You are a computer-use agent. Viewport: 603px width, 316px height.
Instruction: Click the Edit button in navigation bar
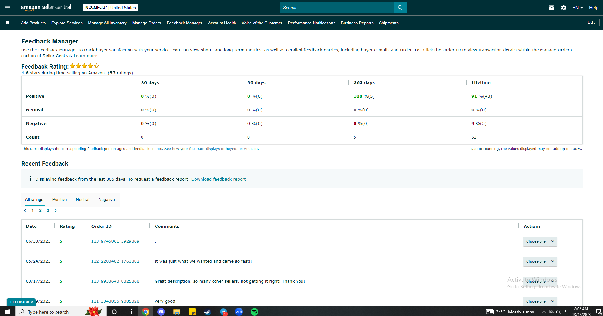[591, 23]
